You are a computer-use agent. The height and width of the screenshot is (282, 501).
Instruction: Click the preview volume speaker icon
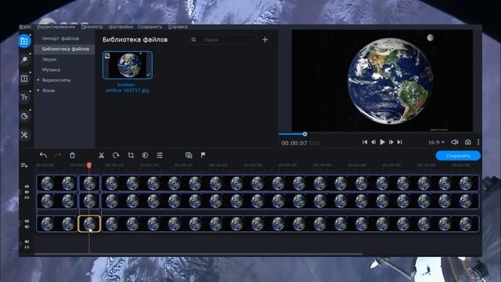click(454, 142)
